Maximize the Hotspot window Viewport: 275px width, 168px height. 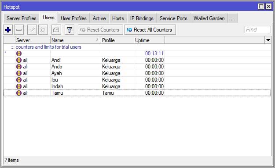click(261, 7)
